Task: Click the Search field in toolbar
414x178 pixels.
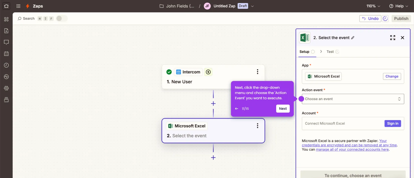Action: tap(29, 19)
